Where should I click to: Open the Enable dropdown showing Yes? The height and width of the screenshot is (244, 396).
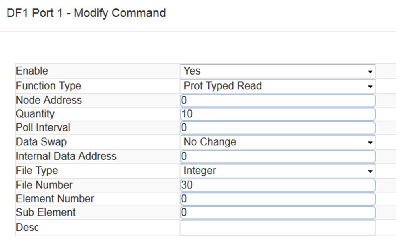click(277, 71)
